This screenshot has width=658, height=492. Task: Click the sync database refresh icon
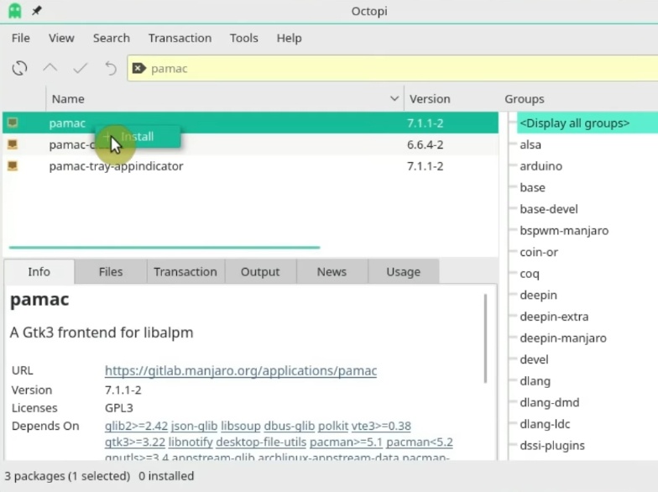click(20, 68)
